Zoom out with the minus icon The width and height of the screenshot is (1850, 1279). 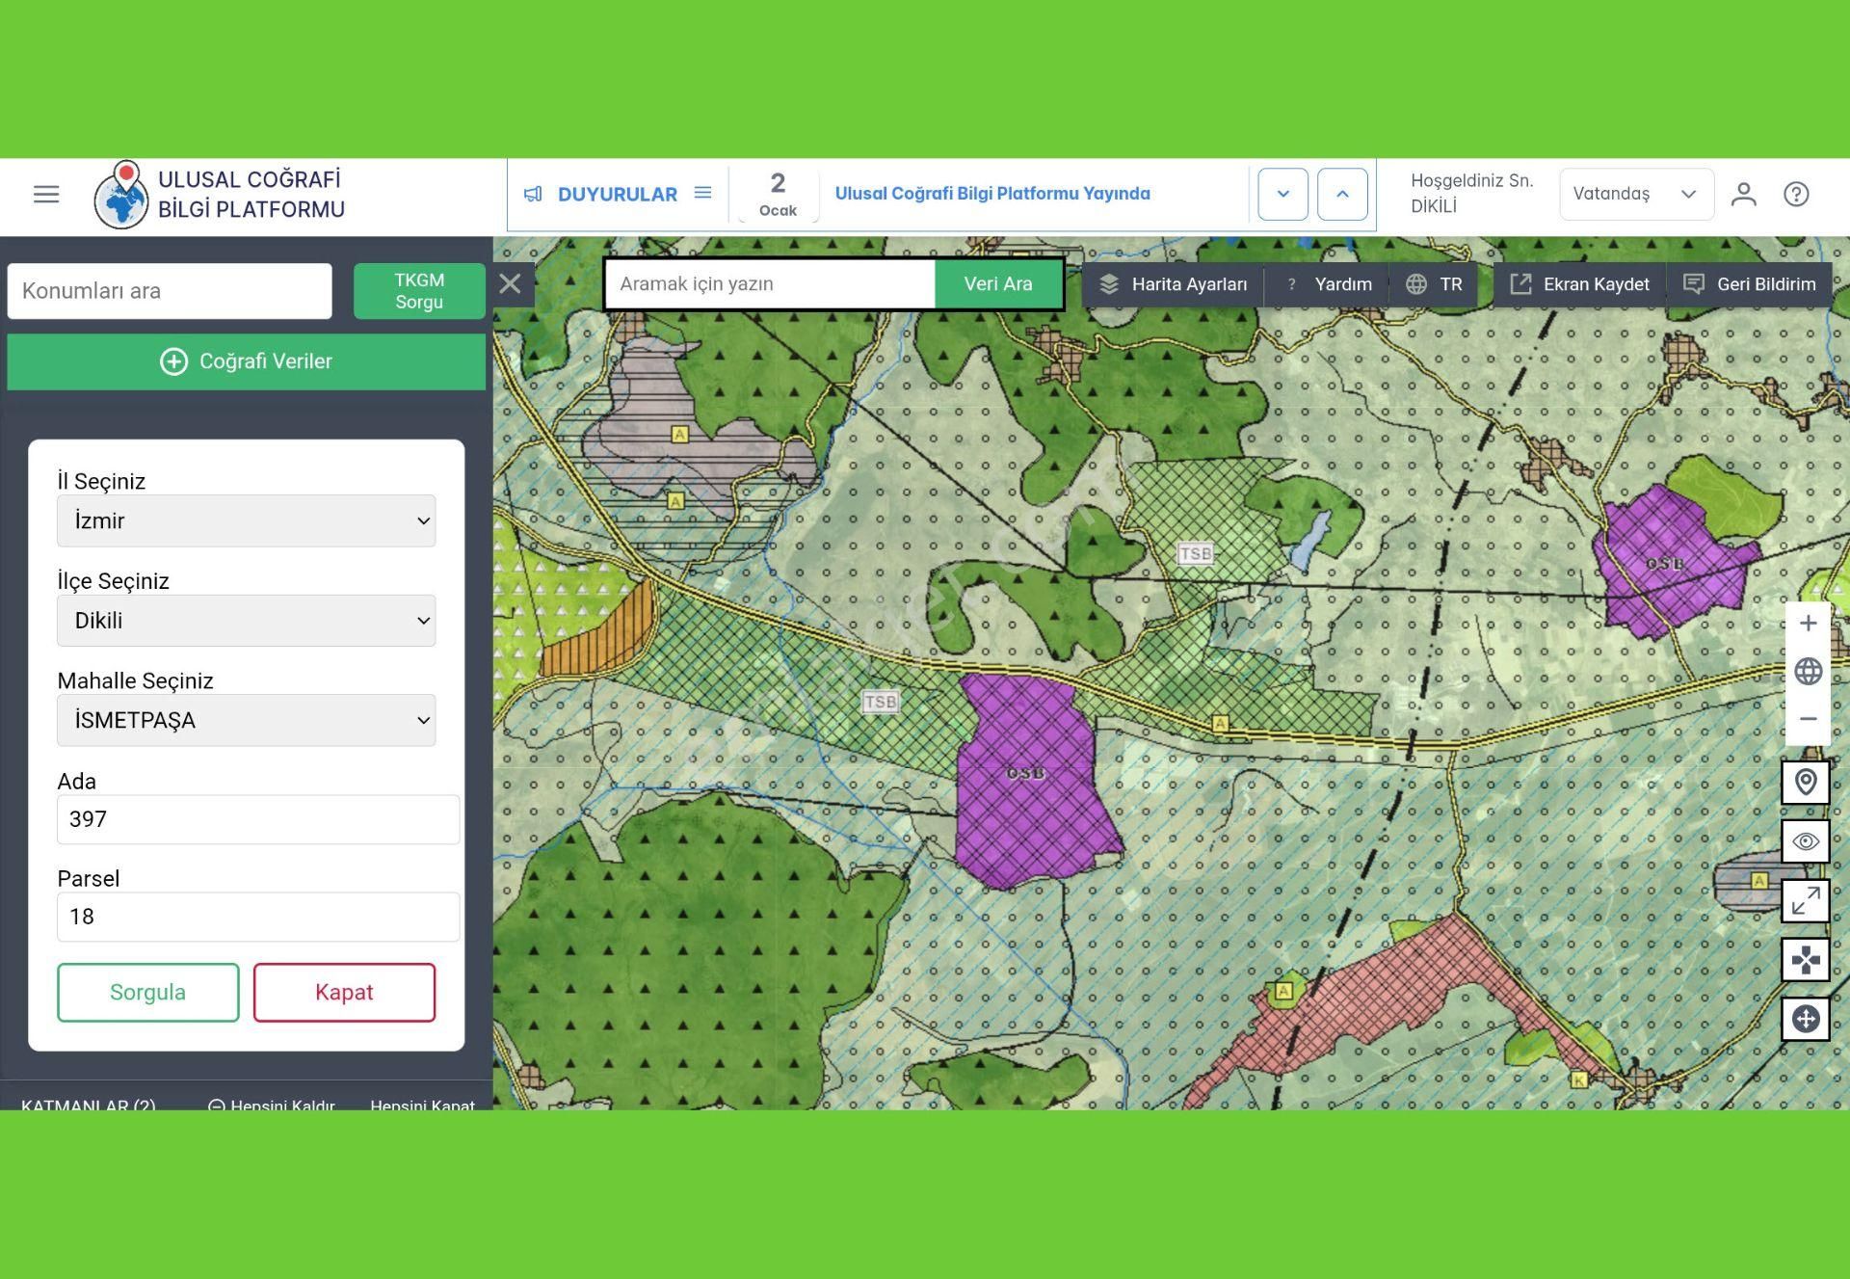1808,719
